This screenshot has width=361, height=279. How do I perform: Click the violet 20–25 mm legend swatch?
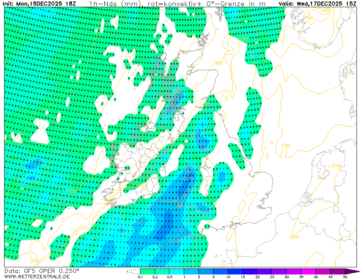coord(265,271)
